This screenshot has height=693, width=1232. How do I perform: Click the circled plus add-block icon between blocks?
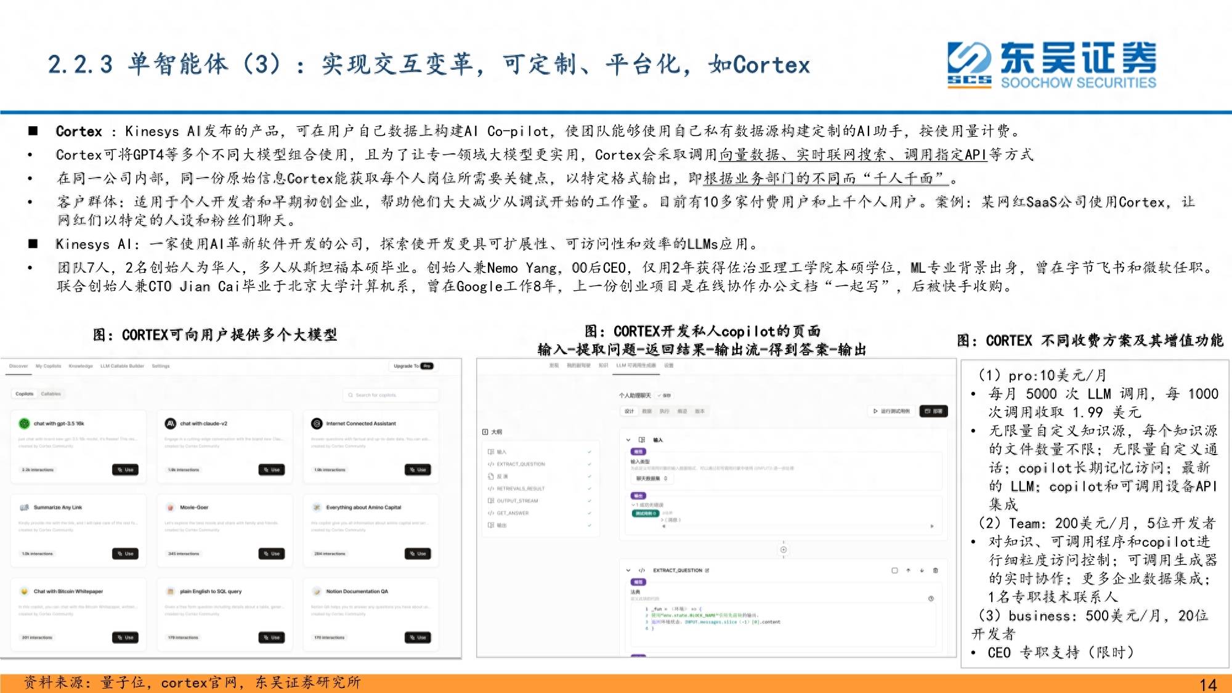coord(784,549)
